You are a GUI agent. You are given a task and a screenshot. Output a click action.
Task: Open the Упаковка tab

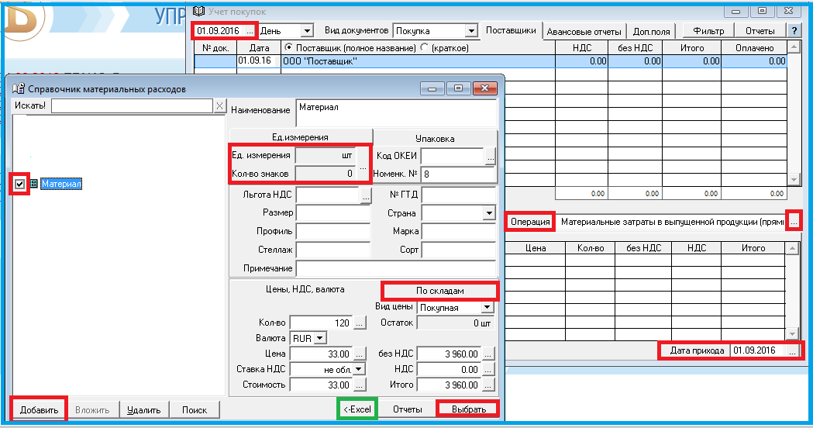coord(435,139)
